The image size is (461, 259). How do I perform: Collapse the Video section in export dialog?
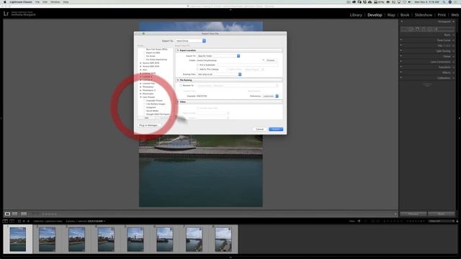[178, 101]
